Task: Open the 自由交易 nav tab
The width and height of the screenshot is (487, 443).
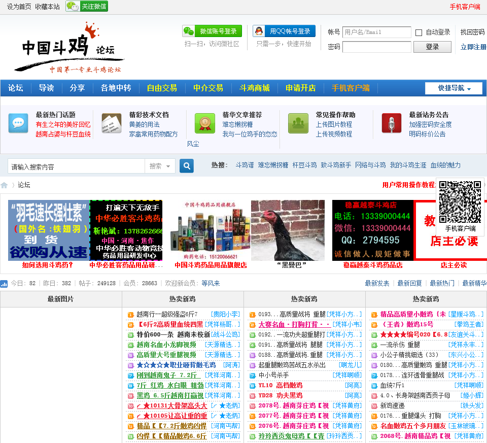Action: 162,88
